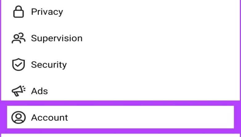Click the "Ads" text label
This screenshot has width=241, height=137.
coord(39,91)
